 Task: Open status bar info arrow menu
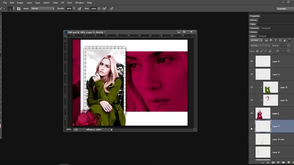[x=112, y=130]
